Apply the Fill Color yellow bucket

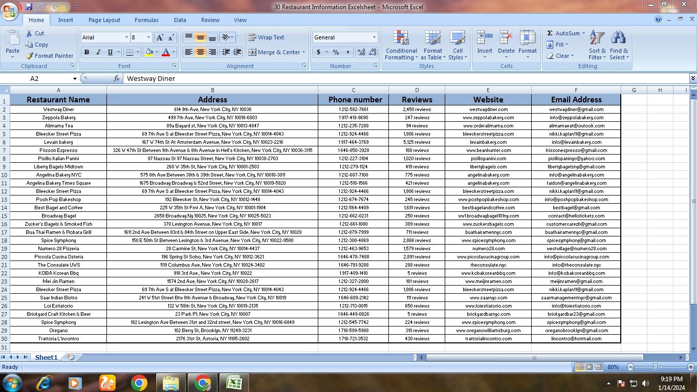[149, 52]
